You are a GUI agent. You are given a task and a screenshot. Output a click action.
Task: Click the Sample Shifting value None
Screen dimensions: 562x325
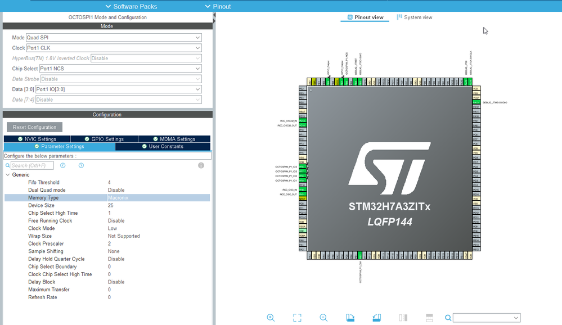[x=114, y=251]
